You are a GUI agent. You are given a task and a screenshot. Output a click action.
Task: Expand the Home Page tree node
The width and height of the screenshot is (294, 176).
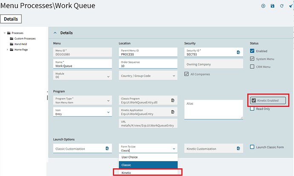coord(7,49)
